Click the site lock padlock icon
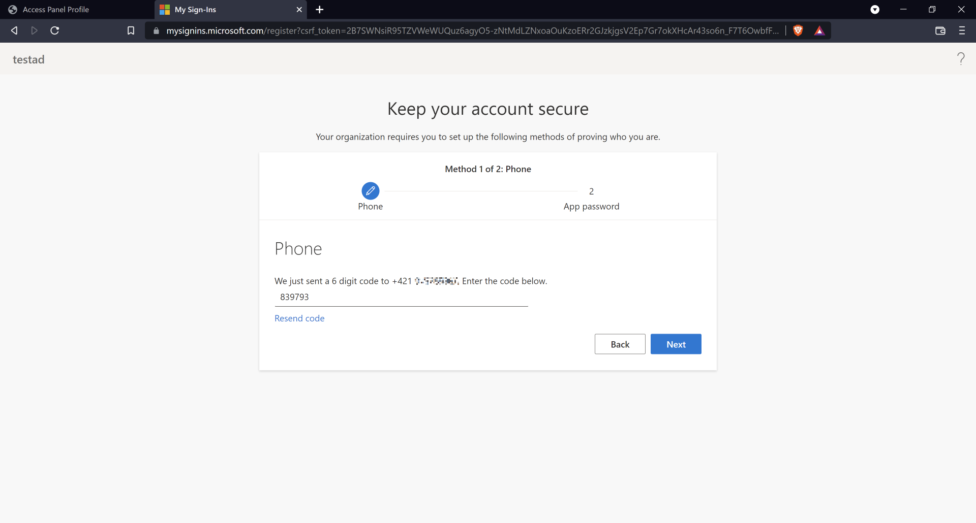The width and height of the screenshot is (976, 523). pyautogui.click(x=156, y=30)
